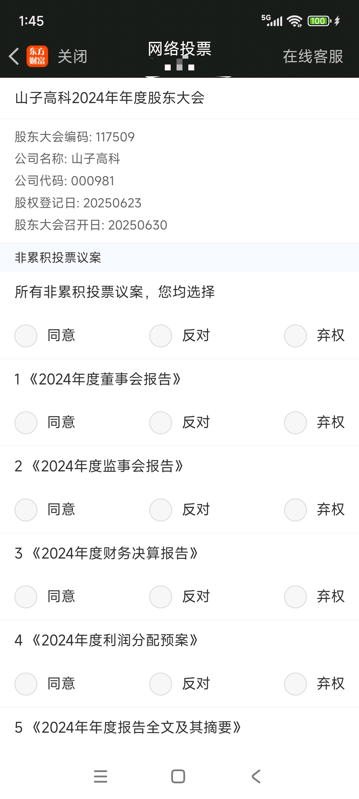Tap the Android home square icon

178,776
